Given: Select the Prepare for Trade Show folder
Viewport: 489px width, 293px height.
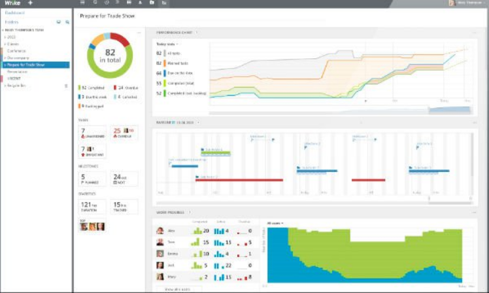Looking at the screenshot, I should coord(25,65).
